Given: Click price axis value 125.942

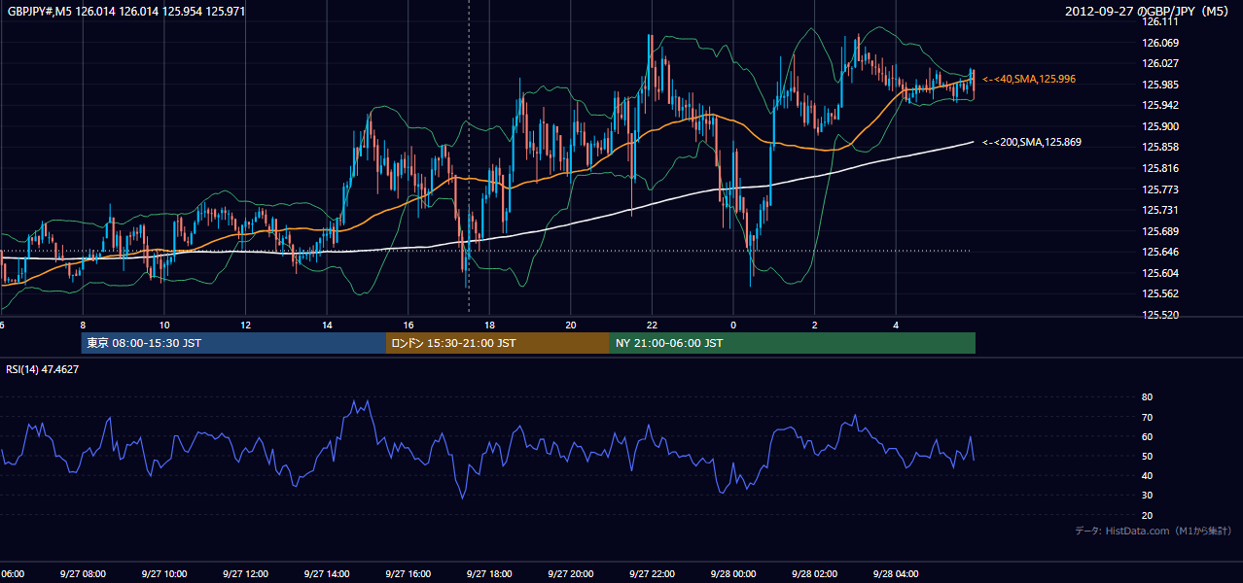Looking at the screenshot, I should click(1159, 105).
